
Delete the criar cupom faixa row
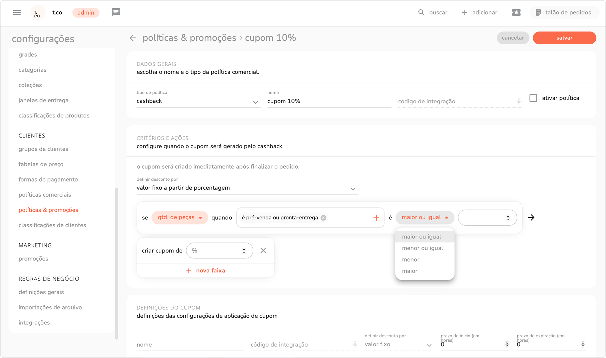click(x=263, y=251)
